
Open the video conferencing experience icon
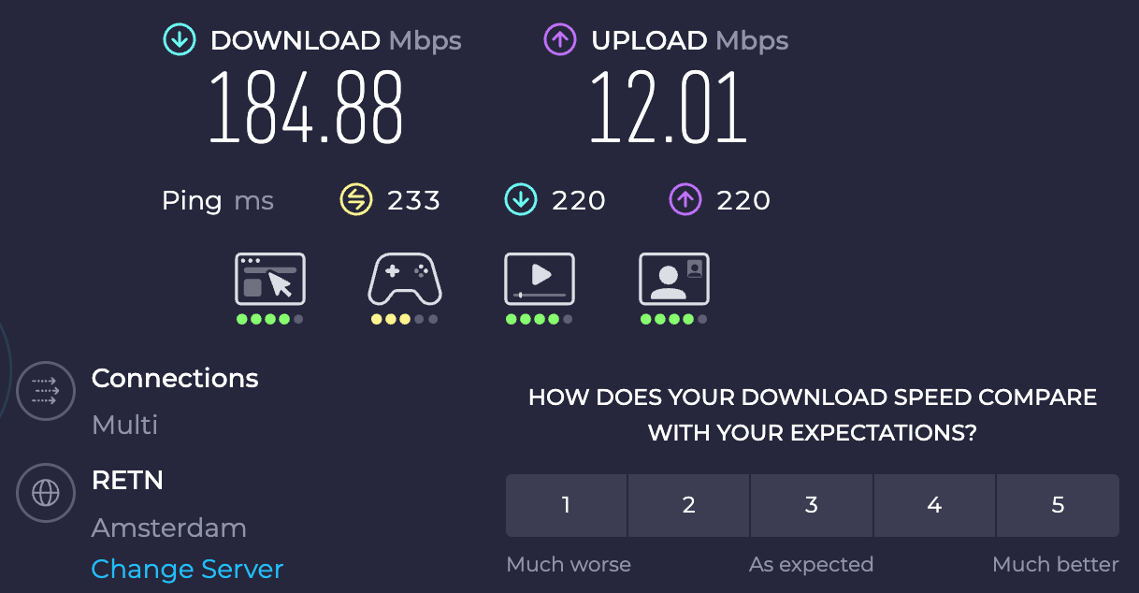(x=674, y=279)
